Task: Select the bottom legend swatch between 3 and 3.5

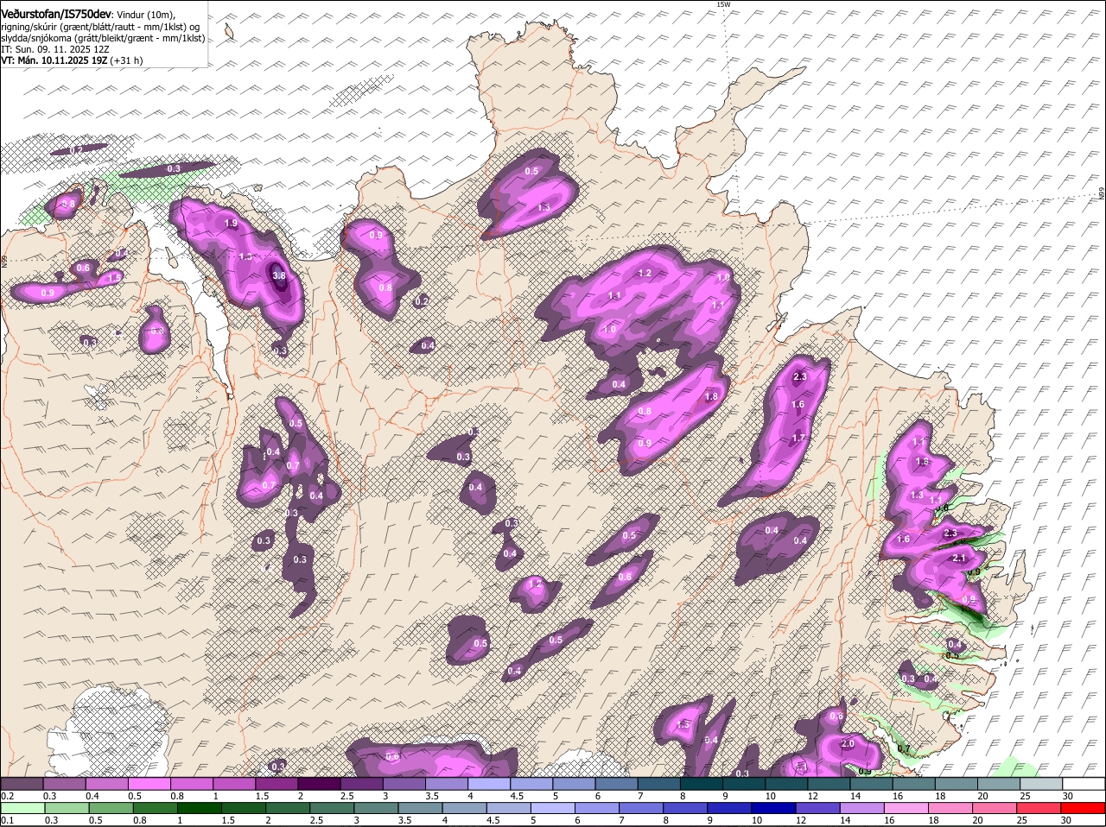Action: pyautogui.click(x=378, y=808)
